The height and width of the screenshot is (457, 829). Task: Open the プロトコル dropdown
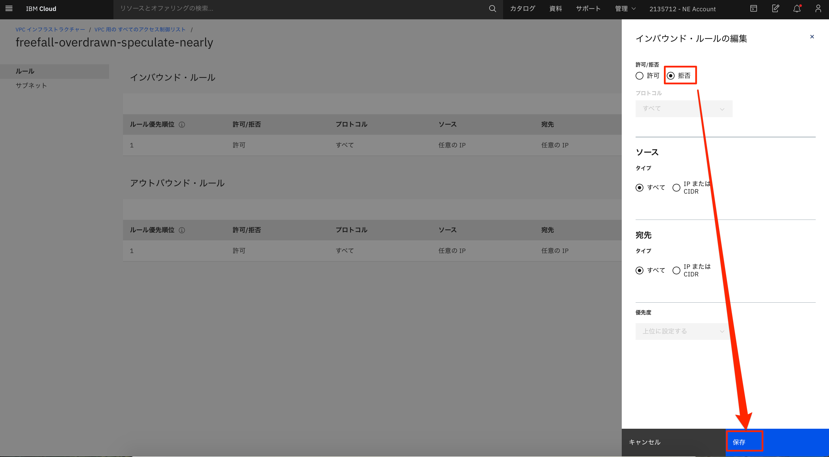click(x=684, y=109)
